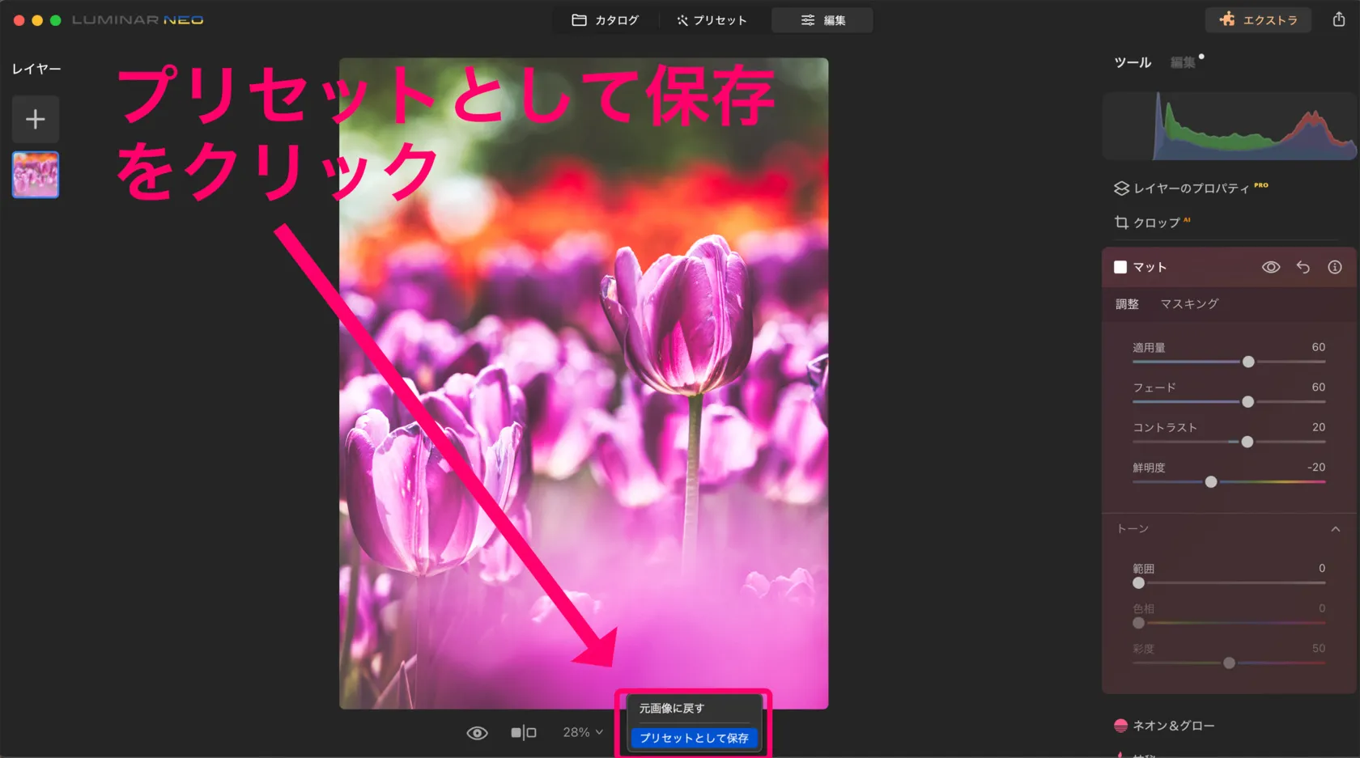Select プリセットとして保存 menu option
This screenshot has width=1360, height=758.
point(694,738)
